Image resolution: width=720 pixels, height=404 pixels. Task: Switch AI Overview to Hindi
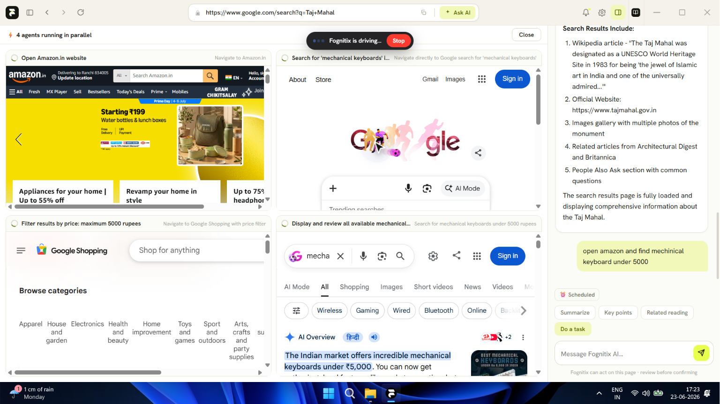[352, 337]
